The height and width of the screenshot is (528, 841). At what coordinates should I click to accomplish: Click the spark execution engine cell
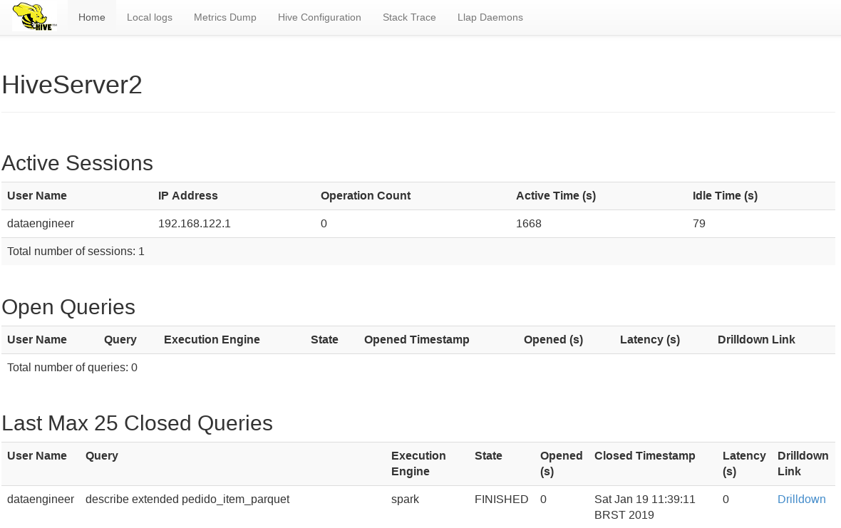coord(405,499)
